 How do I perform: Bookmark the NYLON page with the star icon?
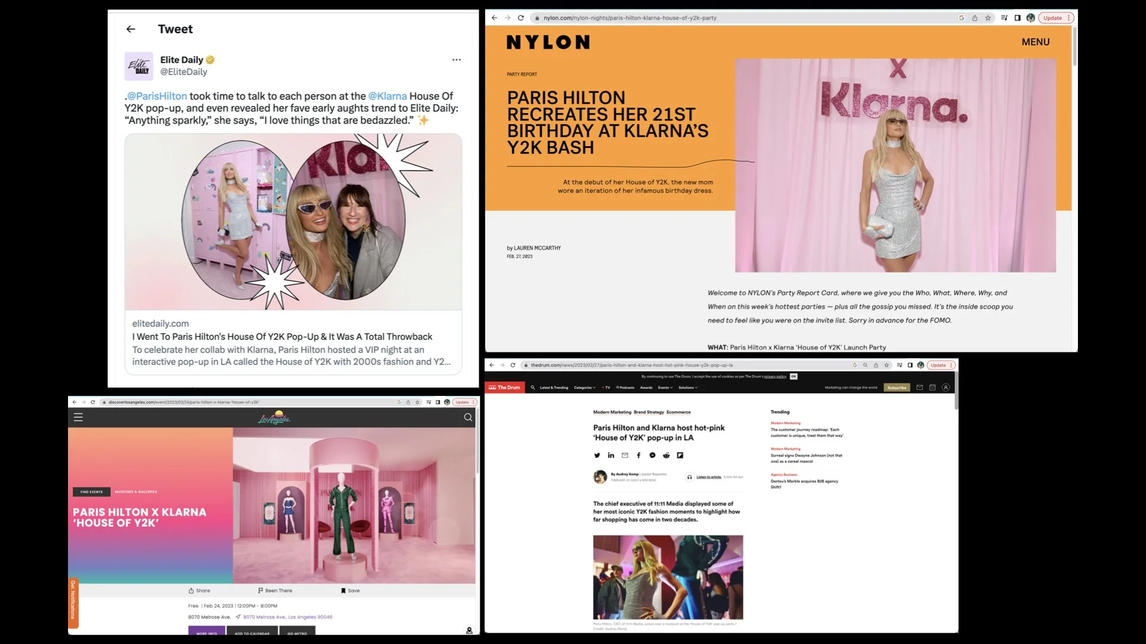[x=988, y=18]
